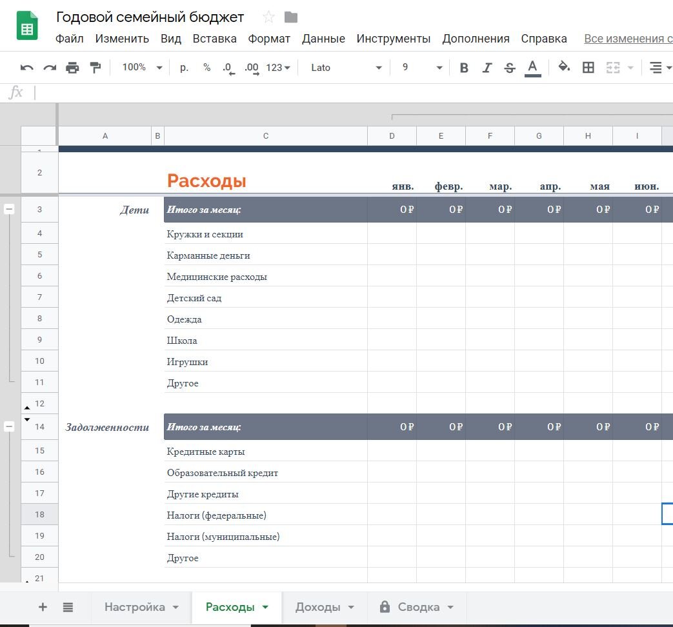This screenshot has width=673, height=627.
Task: Decrease decimal places
Action: coord(229,68)
